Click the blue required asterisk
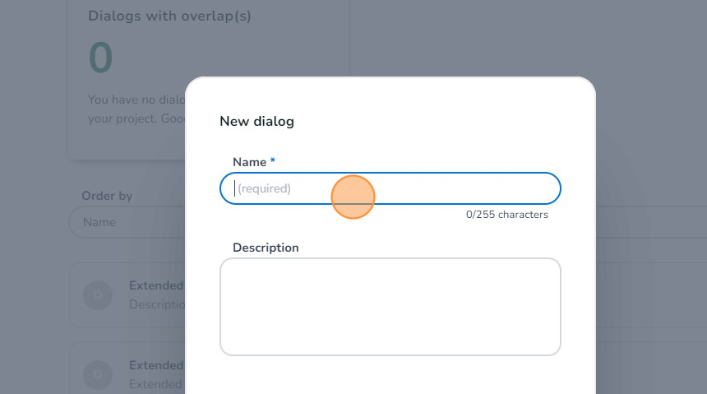The width and height of the screenshot is (707, 394). point(273,161)
